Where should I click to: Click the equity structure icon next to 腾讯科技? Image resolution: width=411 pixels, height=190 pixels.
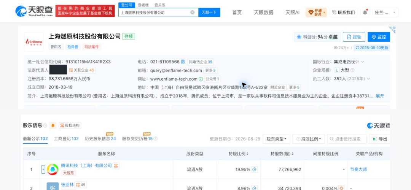(x=116, y=165)
